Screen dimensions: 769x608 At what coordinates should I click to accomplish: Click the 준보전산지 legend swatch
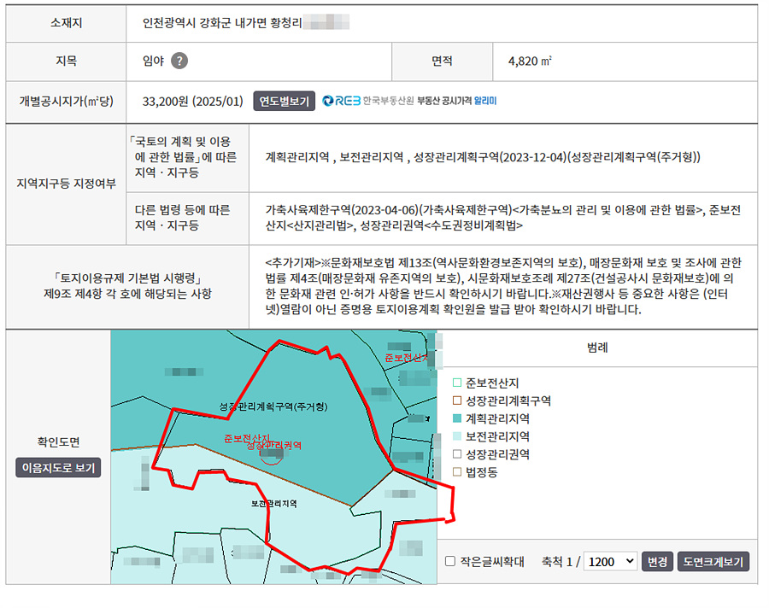[457, 383]
